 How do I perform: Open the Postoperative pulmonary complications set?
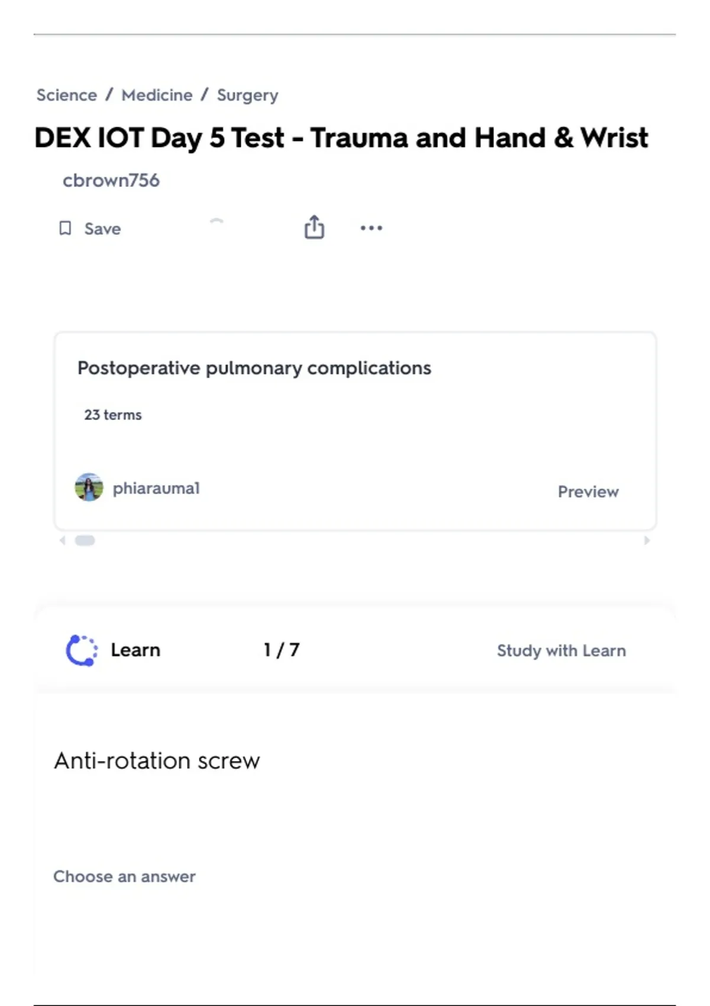pyautogui.click(x=254, y=368)
